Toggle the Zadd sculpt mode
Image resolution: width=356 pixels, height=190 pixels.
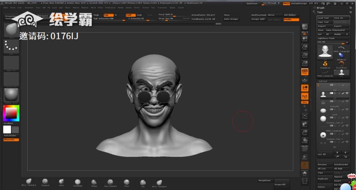point(131,15)
